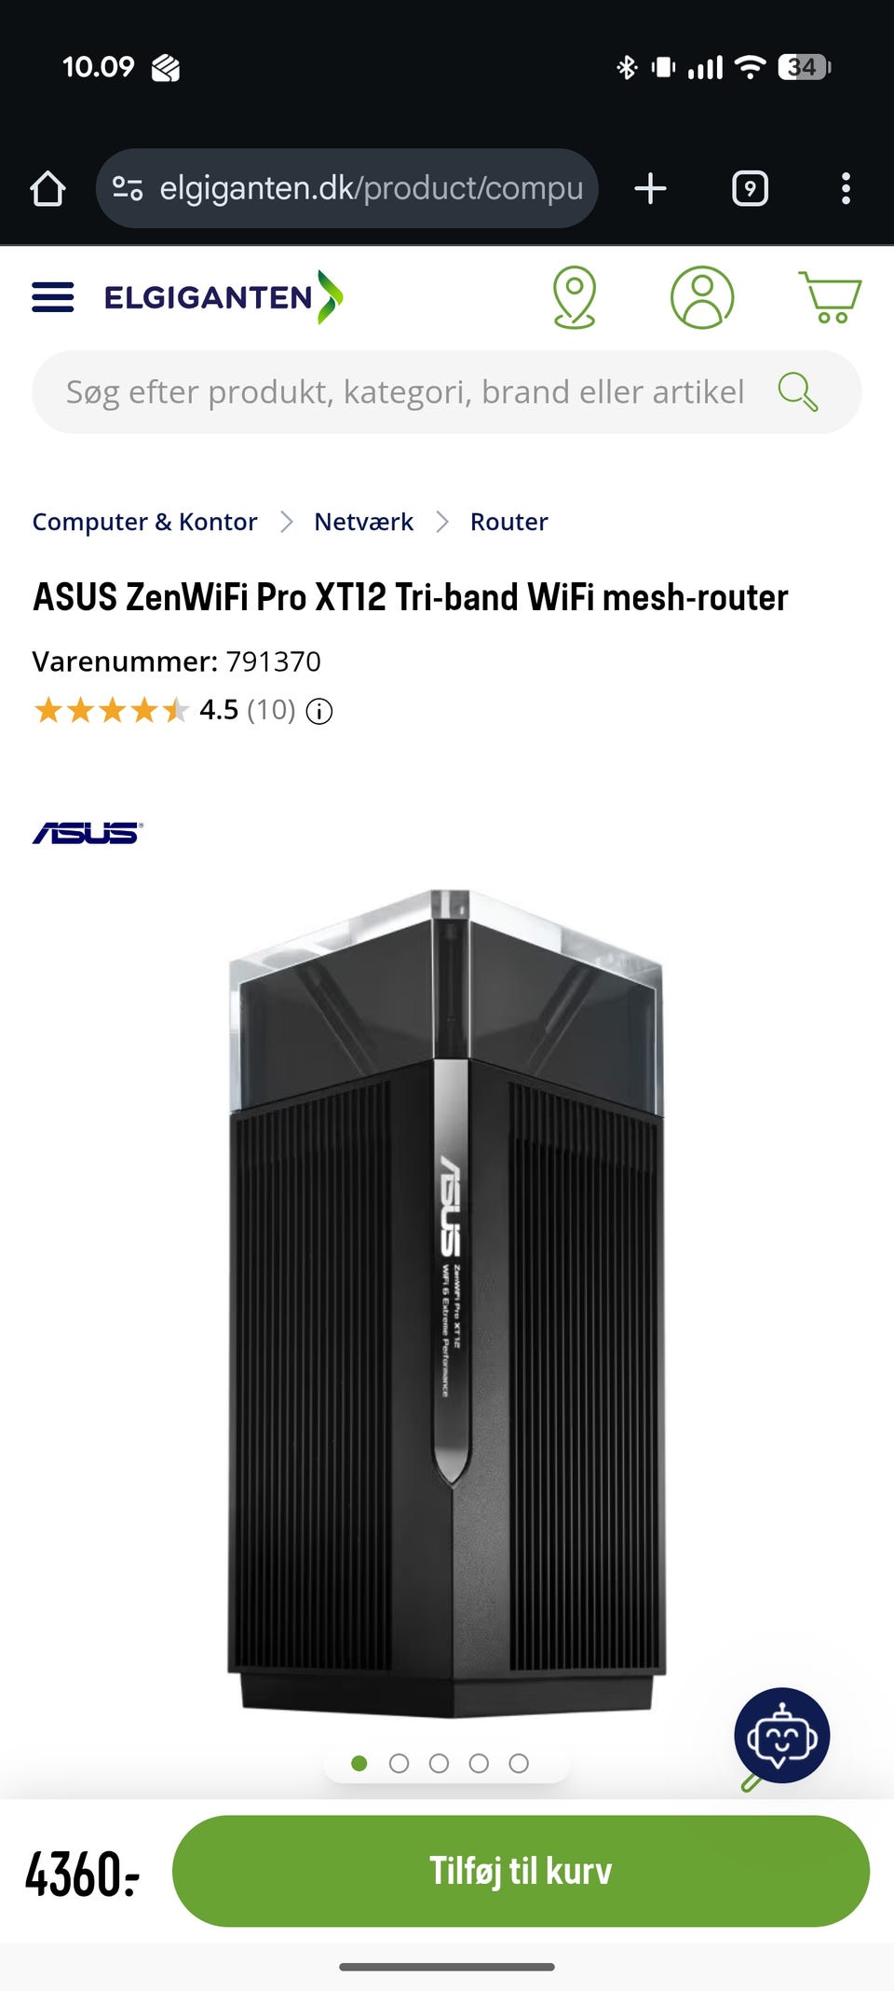
Task: Tap the browser home icon
Action: (47, 188)
